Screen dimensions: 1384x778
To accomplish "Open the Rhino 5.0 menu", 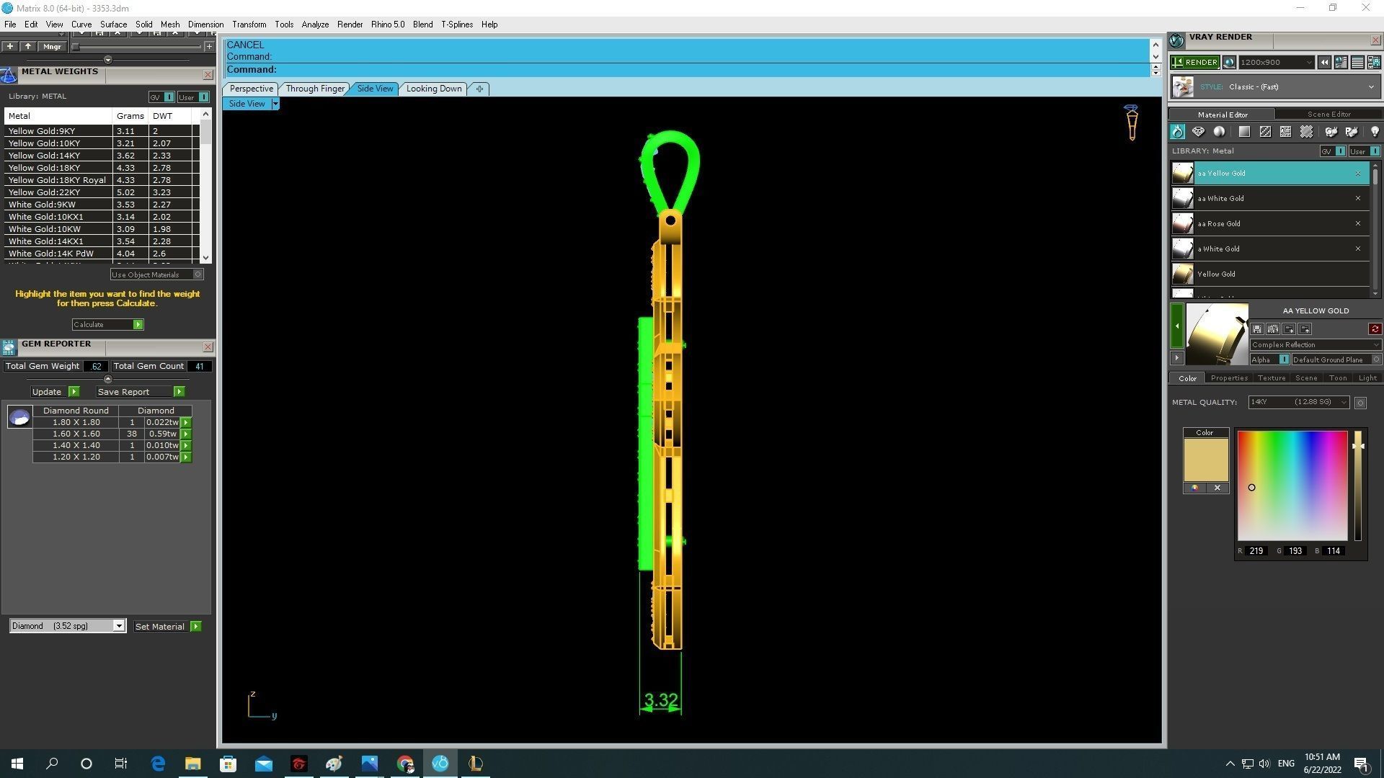I will (388, 24).
